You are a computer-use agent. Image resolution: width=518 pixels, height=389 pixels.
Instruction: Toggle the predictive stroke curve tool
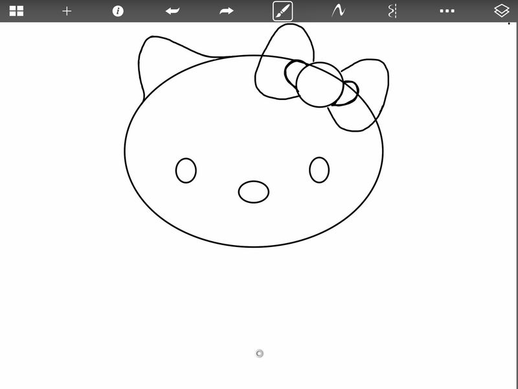click(x=337, y=11)
